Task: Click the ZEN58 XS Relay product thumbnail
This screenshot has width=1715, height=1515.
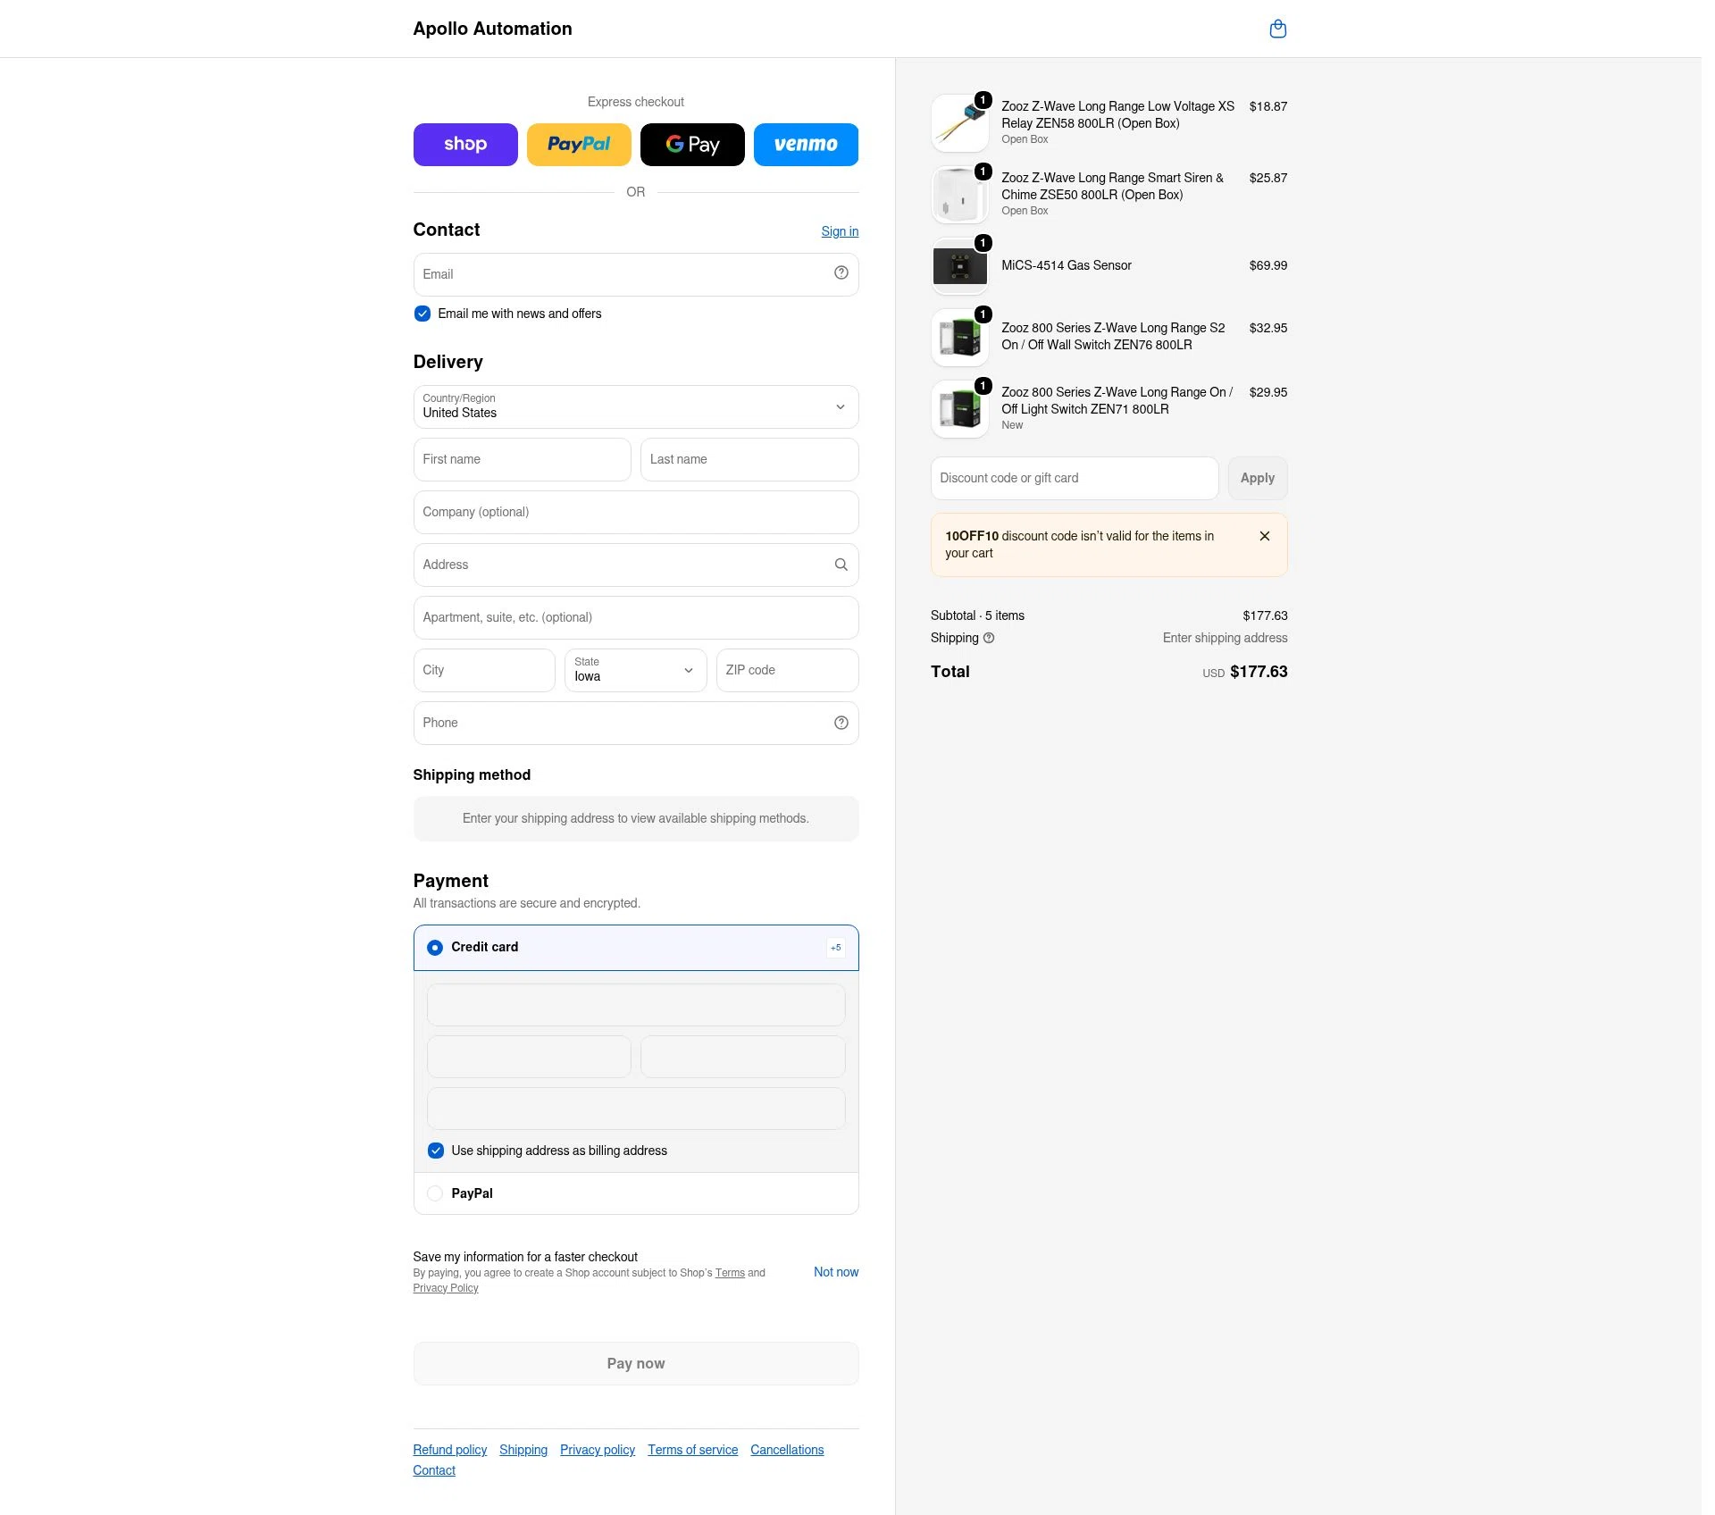Action: (960, 123)
